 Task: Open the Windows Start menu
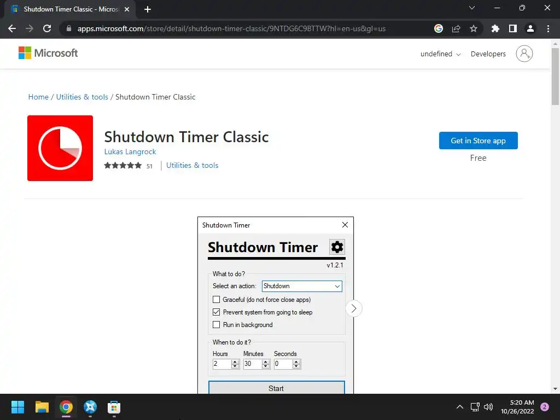pos(17,407)
